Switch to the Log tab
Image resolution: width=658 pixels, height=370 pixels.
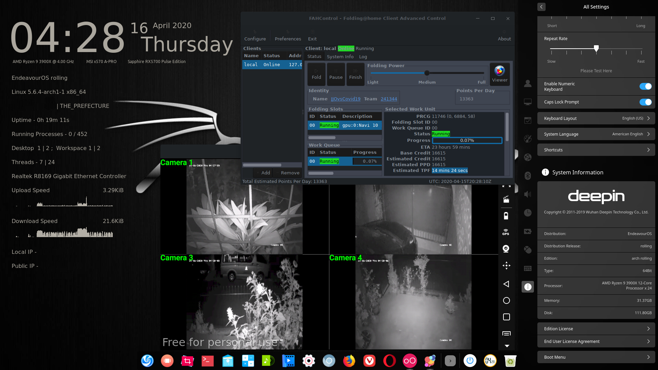363,57
